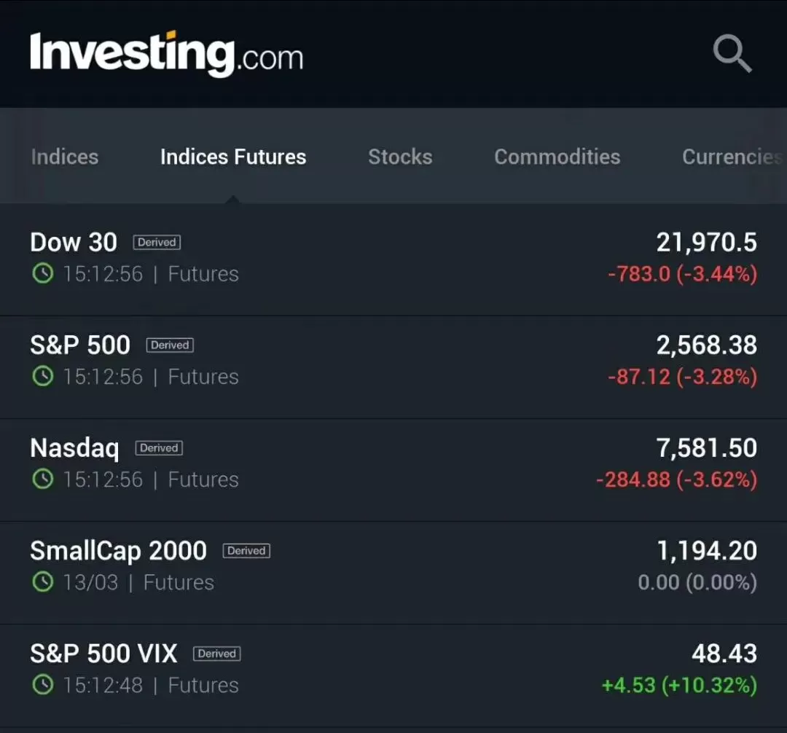Open the S&P 500 futures entry
The height and width of the screenshot is (733, 787).
tap(393, 367)
